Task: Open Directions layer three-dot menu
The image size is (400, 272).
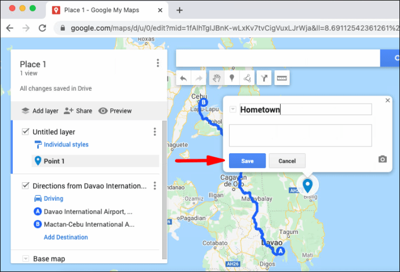Action: pos(155,186)
